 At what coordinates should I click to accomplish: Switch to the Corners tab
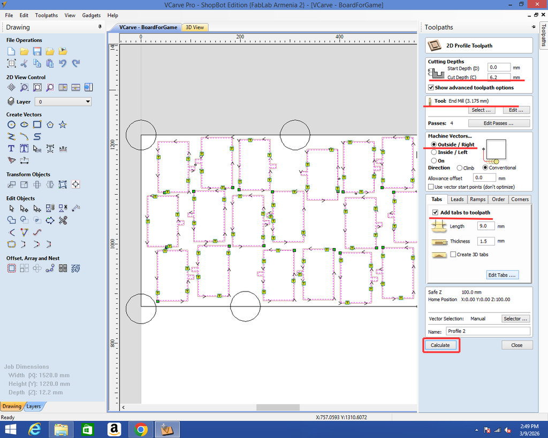520,199
